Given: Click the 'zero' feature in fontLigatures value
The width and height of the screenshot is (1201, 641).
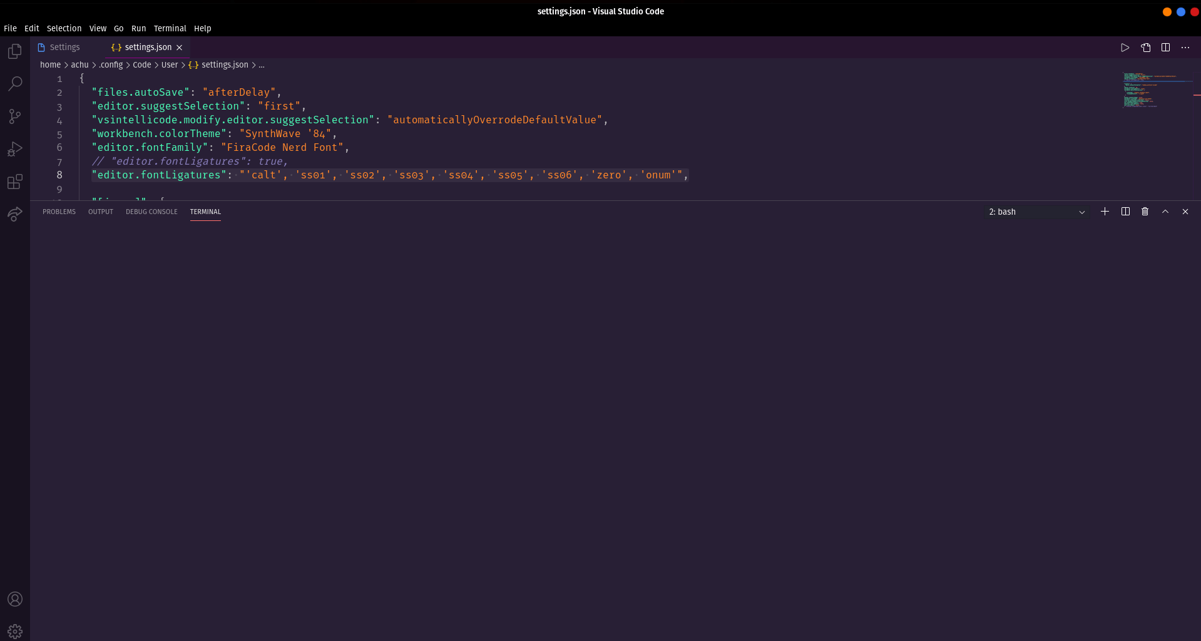Looking at the screenshot, I should [608, 175].
